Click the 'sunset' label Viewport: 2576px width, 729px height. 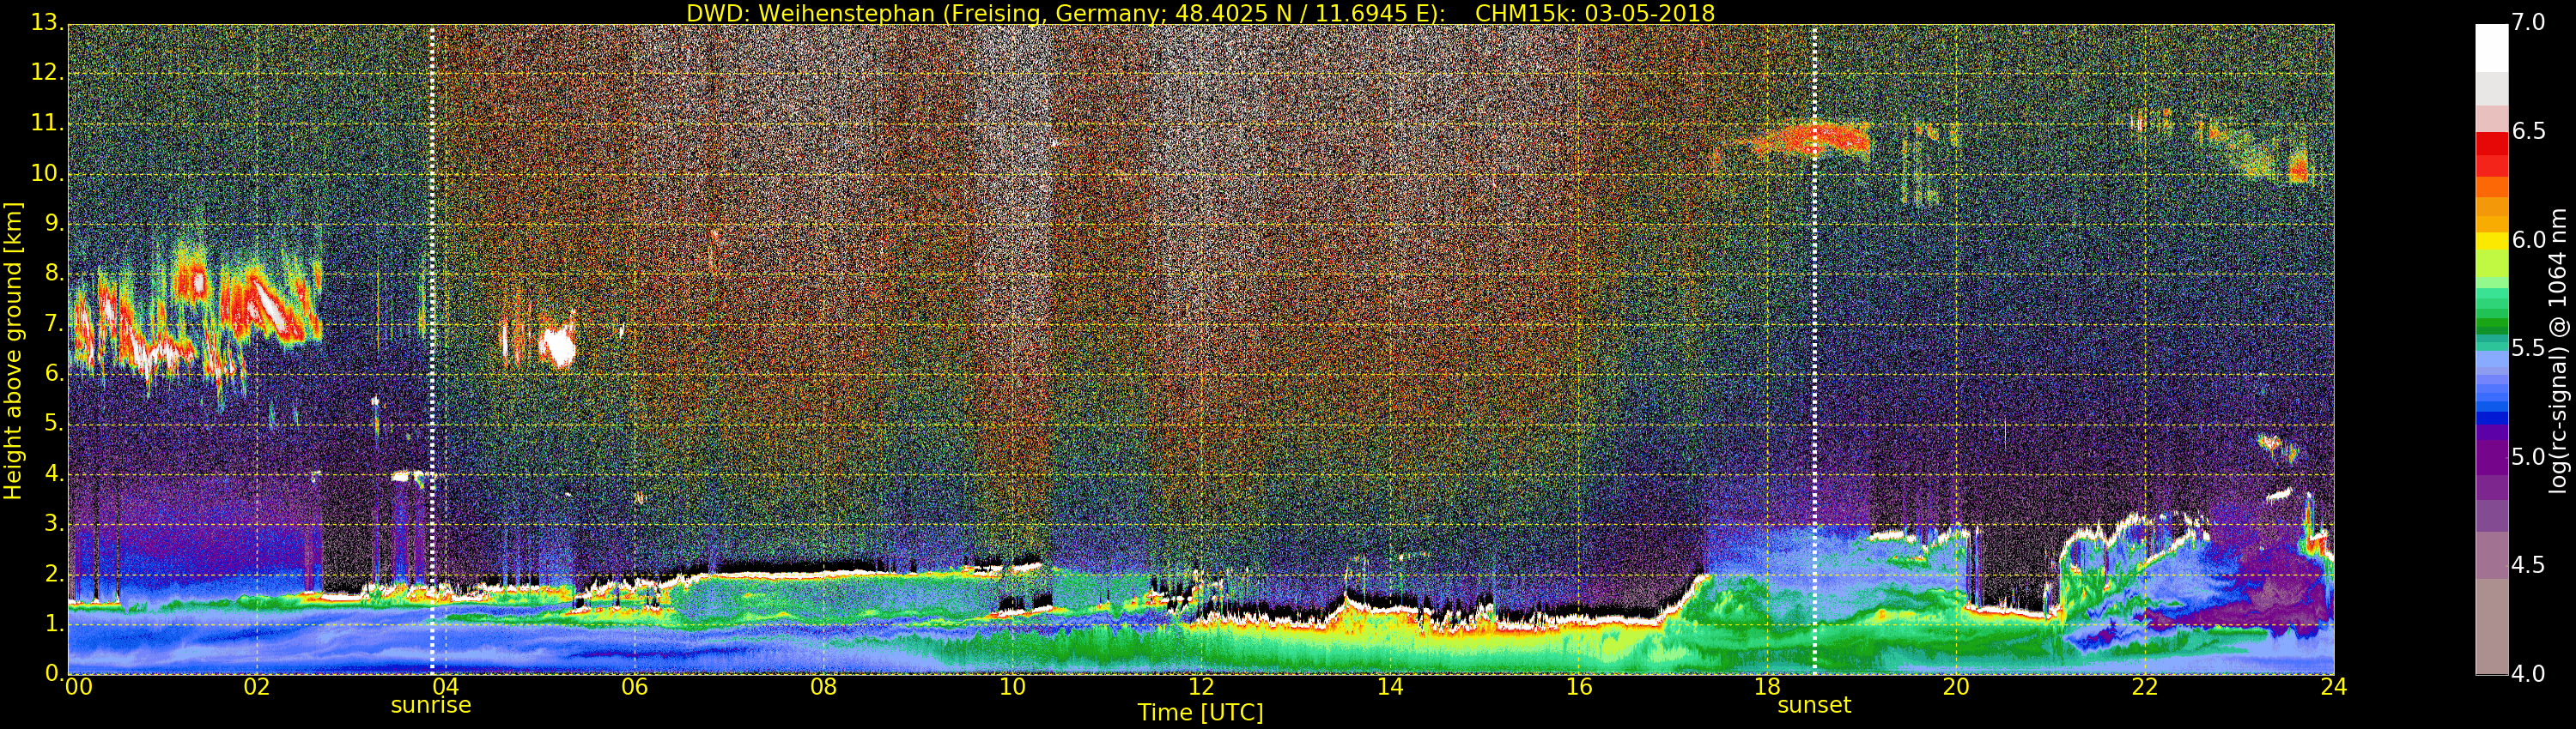(1814, 705)
